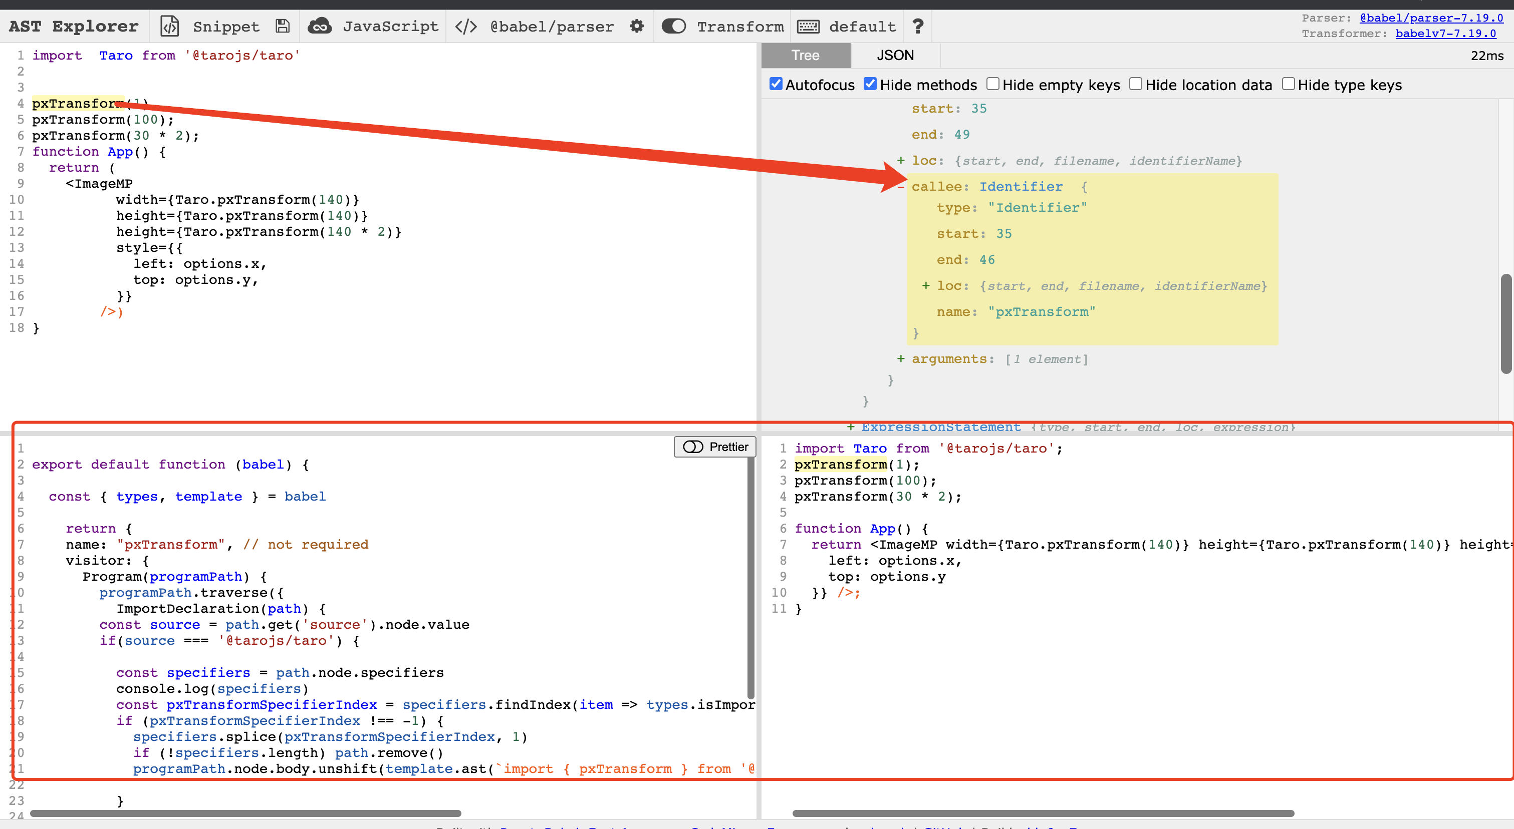
Task: Switch to the JSON tab
Action: (x=895, y=55)
